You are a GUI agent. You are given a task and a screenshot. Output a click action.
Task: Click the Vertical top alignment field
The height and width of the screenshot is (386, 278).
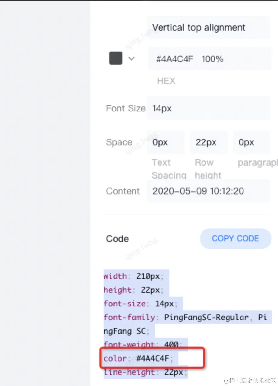point(208,28)
